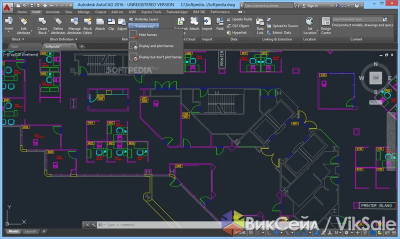Click the Autodesk Exchange X icon in title bar
Image resolution: width=400 pixels, height=239 pixels.
(337, 5)
